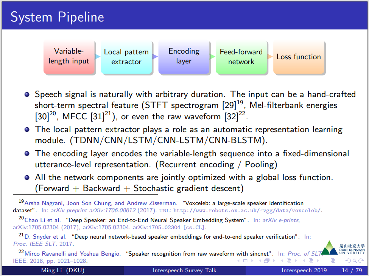
Task: Open the voxceleb robots.ox.ac.uk URL
Action: pos(247,211)
